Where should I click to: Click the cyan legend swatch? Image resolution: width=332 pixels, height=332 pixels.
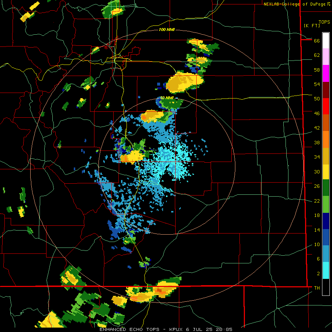326,270
